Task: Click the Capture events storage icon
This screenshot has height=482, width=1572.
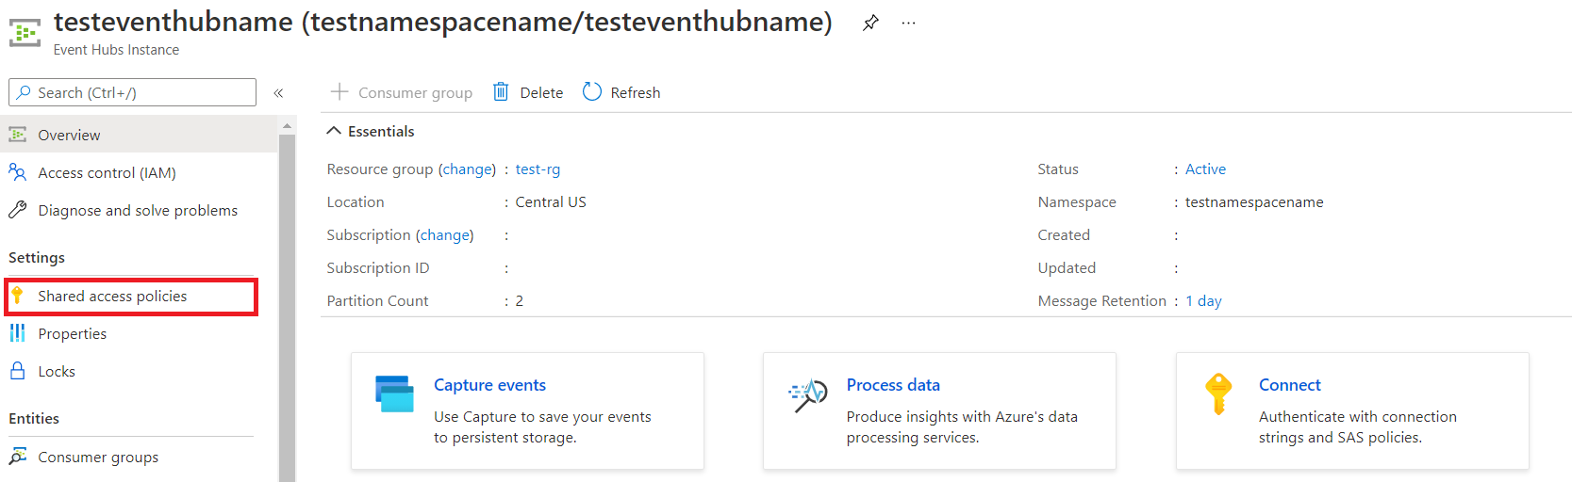Action: point(394,394)
